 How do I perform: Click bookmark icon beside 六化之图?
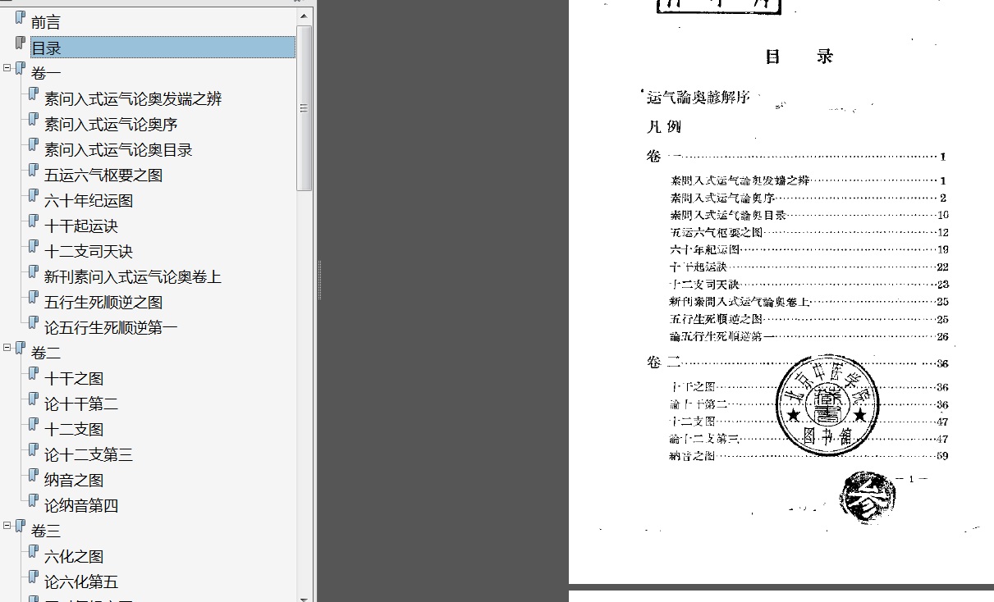point(34,552)
